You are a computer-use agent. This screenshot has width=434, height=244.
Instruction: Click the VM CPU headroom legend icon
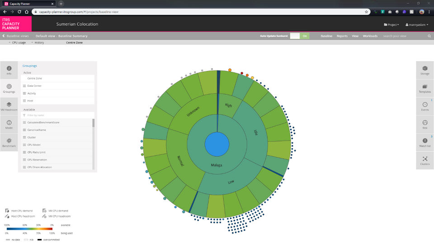click(44, 216)
